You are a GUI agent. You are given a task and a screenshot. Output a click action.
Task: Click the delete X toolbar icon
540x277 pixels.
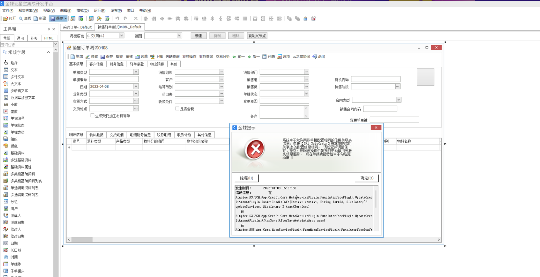136,19
